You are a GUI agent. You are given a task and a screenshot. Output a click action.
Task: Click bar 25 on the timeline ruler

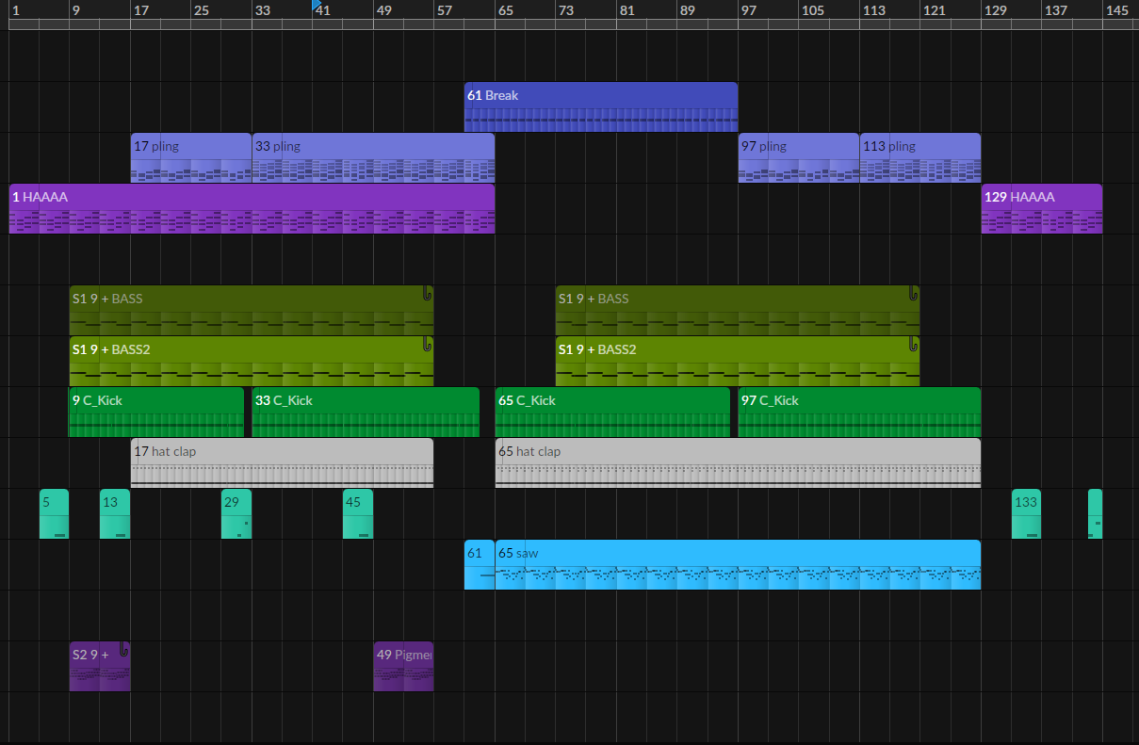click(x=202, y=10)
